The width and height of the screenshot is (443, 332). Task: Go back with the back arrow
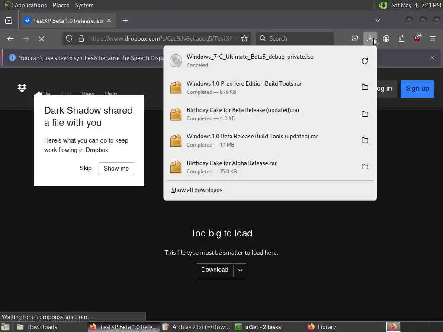10,38
